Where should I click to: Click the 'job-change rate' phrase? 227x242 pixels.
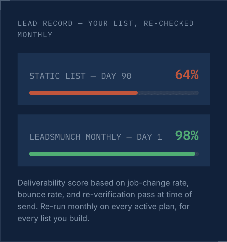[158, 183]
